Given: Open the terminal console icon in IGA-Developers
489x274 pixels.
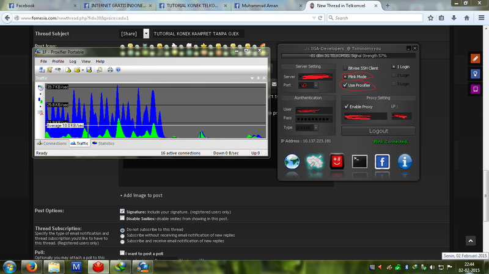Looking at the screenshot, I should click(359, 162).
